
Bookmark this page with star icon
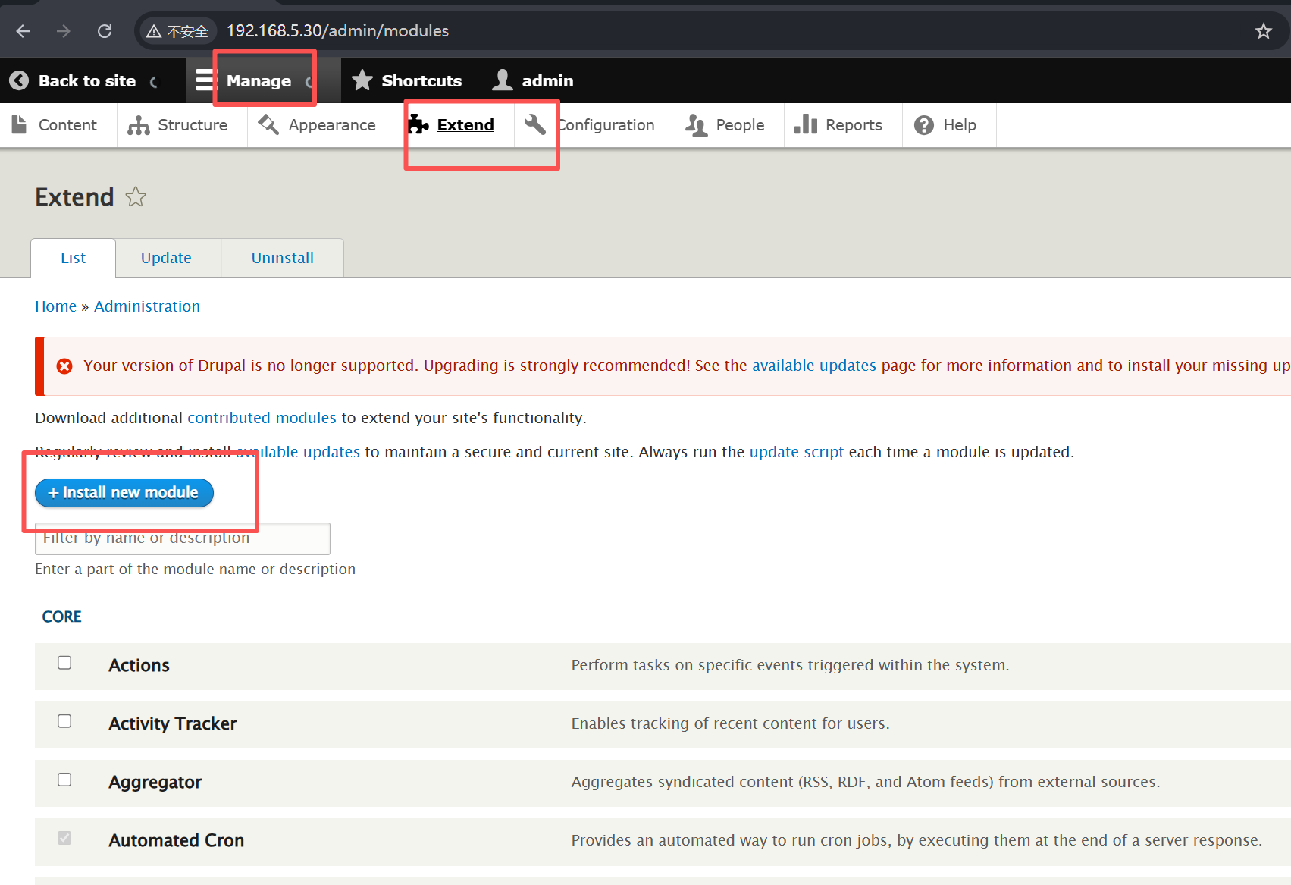click(1263, 31)
